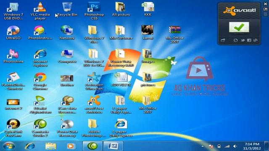This screenshot has height=151, width=269.
Task: Open avast interface from gadget bottom-left icon
Action: coord(223,40)
